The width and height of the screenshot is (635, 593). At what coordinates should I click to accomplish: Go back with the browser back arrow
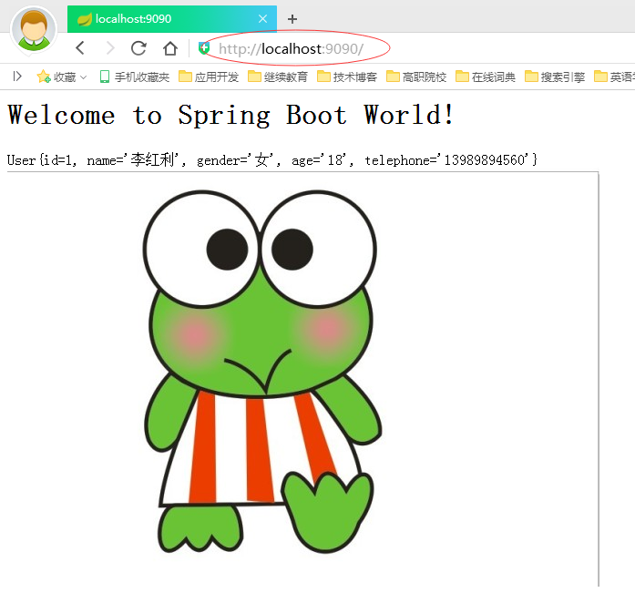pos(80,48)
